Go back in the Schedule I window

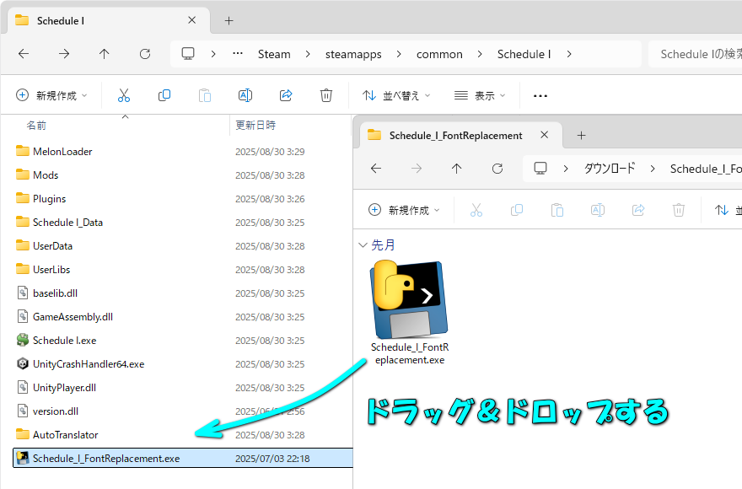24,54
